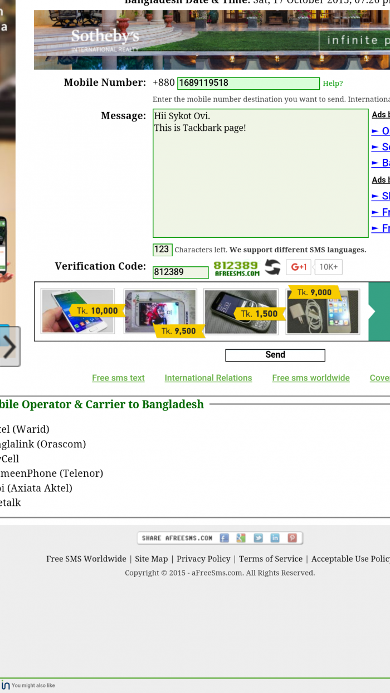Open the Acceptable Use Policy footer link
The height and width of the screenshot is (693, 390).
tap(350, 559)
